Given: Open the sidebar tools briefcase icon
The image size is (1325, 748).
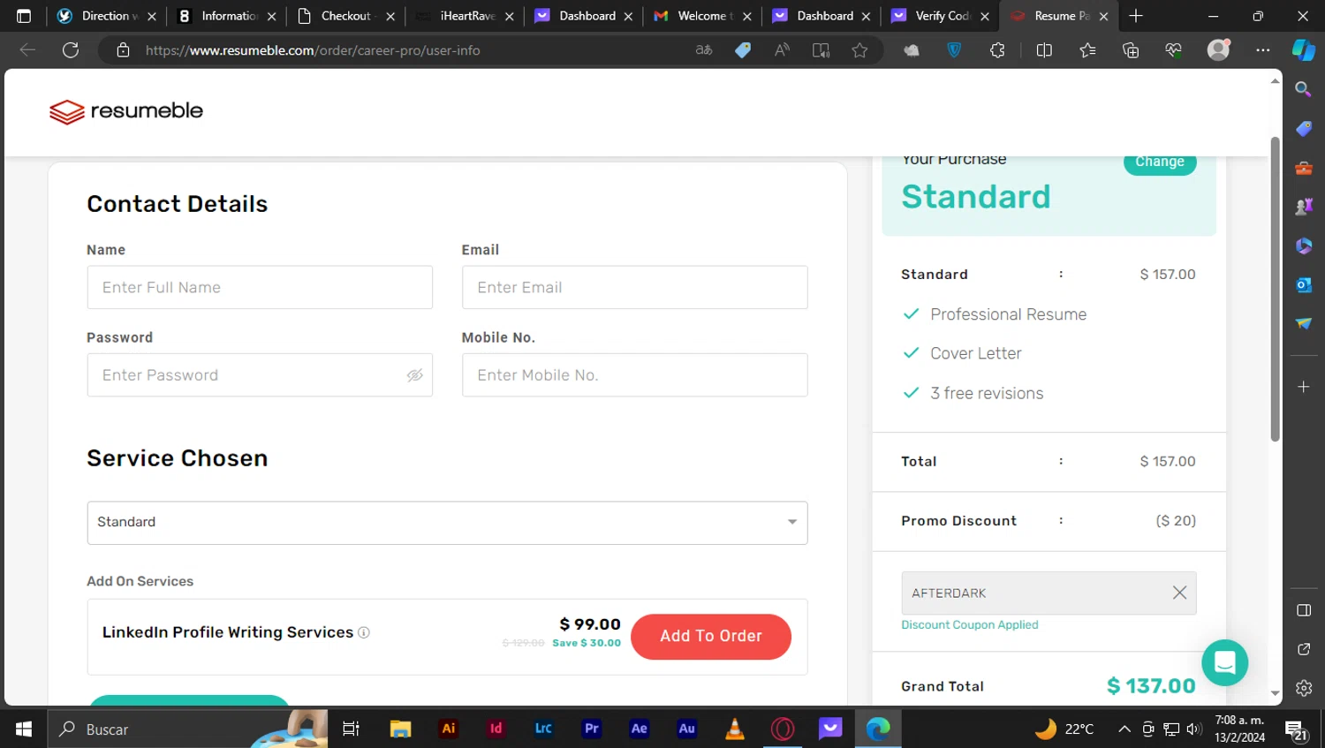Looking at the screenshot, I should (x=1303, y=168).
